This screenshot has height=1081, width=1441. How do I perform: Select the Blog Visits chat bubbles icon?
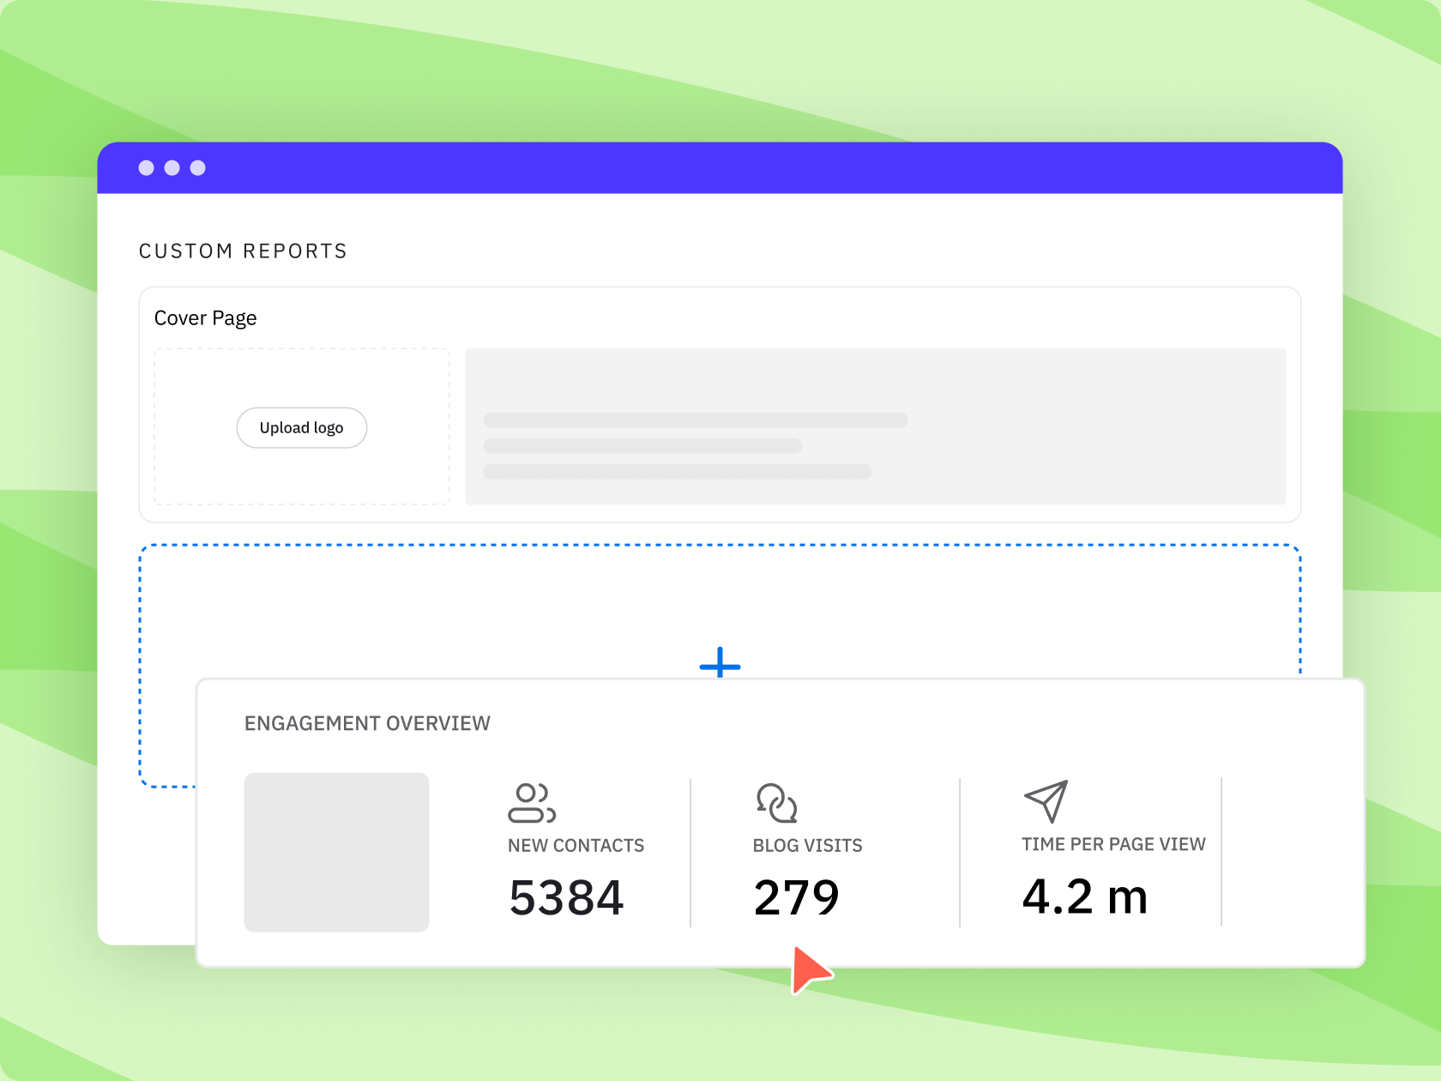click(776, 803)
